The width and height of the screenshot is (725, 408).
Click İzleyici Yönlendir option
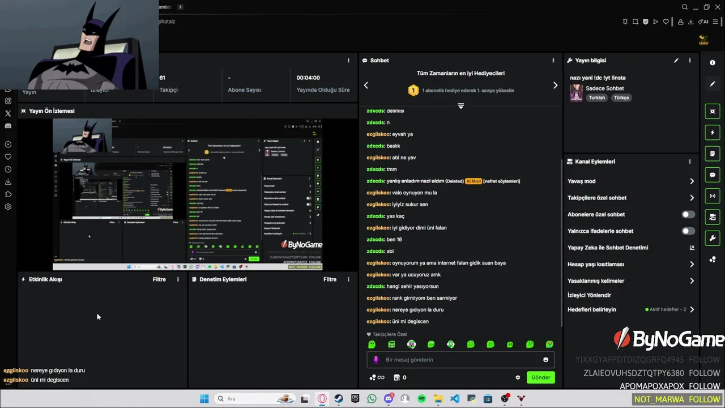pyautogui.click(x=589, y=295)
